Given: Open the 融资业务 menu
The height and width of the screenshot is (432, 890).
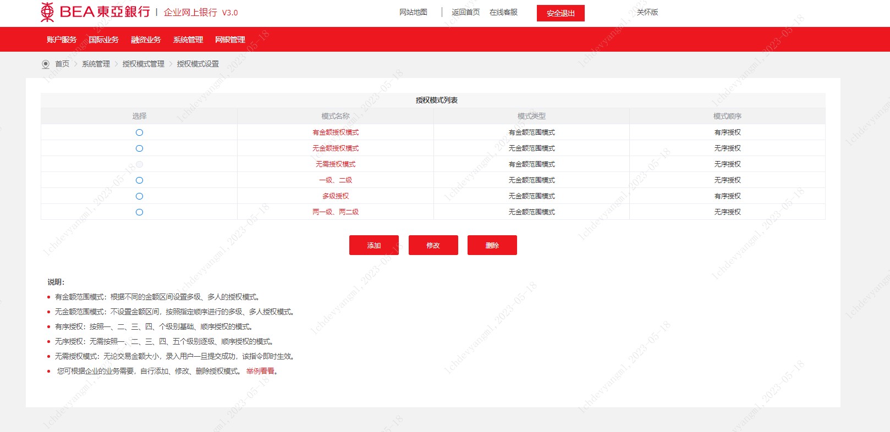Looking at the screenshot, I should 146,40.
